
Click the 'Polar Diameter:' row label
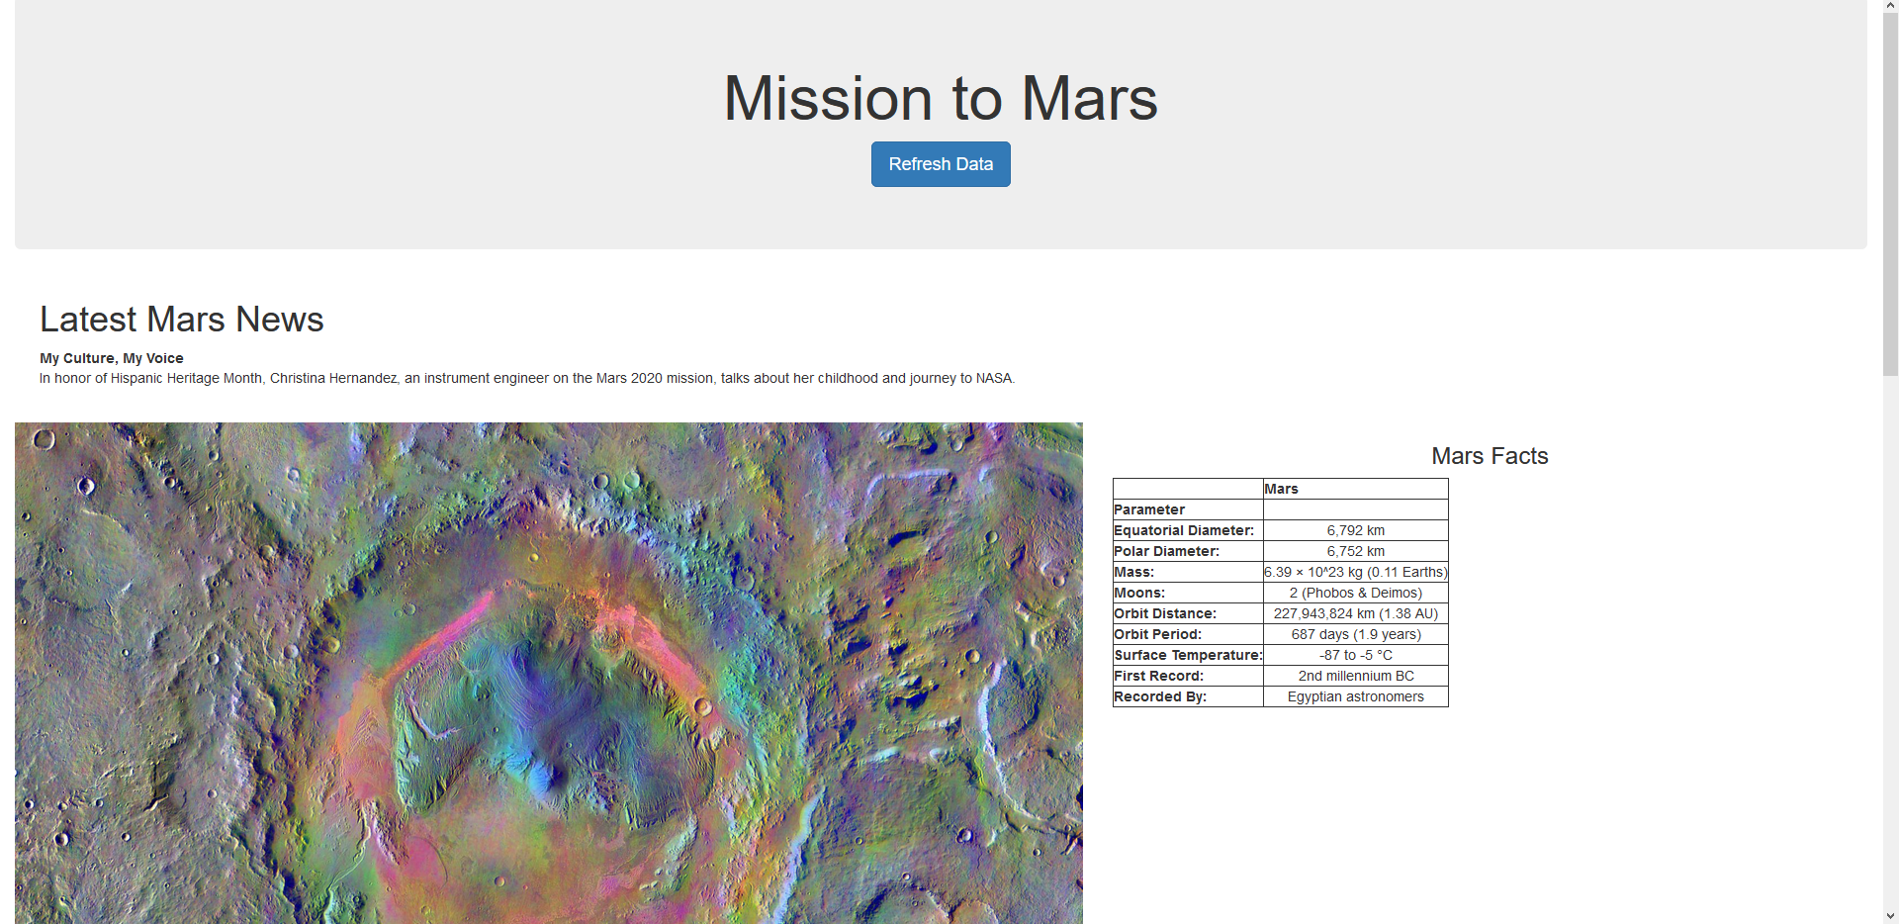coord(1188,551)
